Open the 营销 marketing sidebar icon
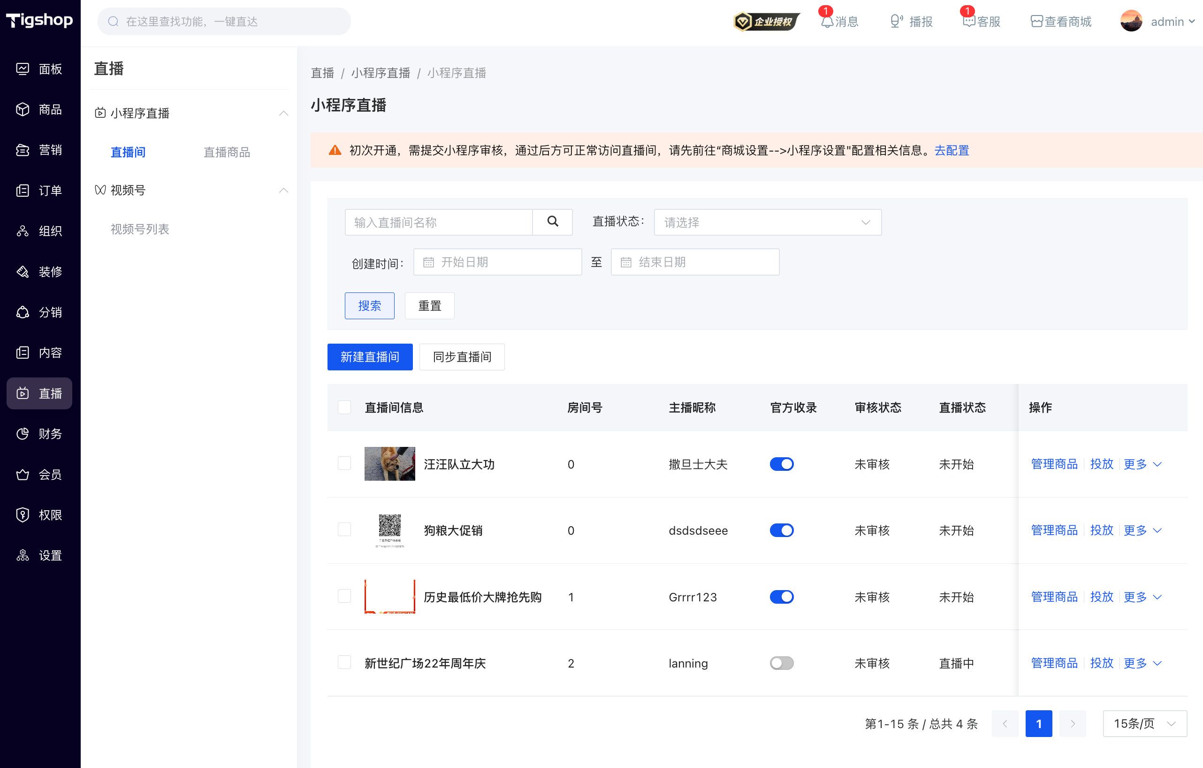The image size is (1203, 768). (x=23, y=150)
